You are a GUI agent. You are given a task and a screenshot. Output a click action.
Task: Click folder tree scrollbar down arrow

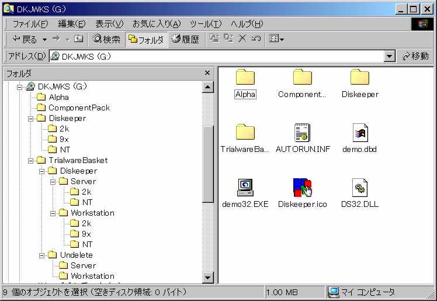207,278
